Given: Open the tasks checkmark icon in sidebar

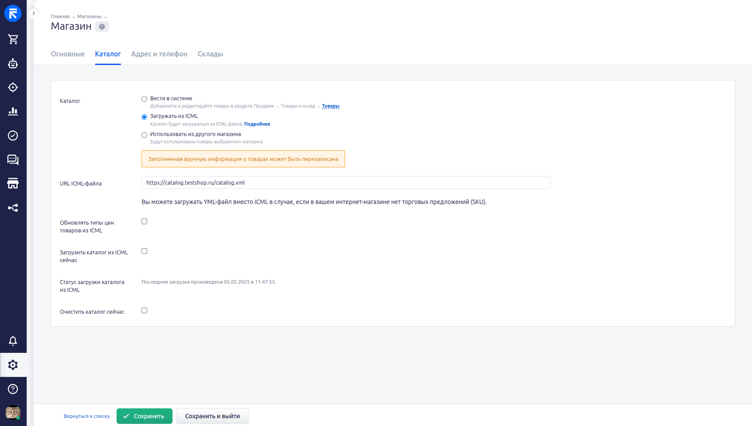Looking at the screenshot, I should pyautogui.click(x=13, y=136).
